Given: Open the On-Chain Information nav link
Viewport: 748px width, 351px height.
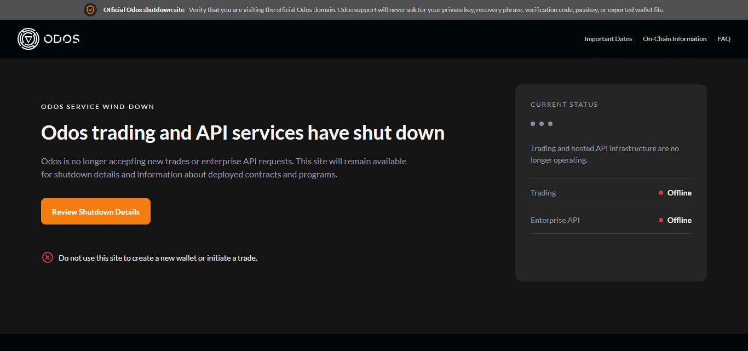Looking at the screenshot, I should (675, 39).
